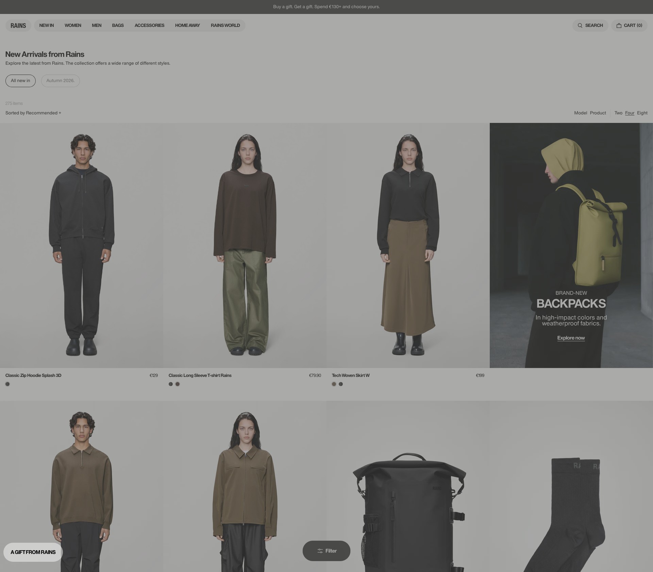Open the Men menu

(97, 26)
